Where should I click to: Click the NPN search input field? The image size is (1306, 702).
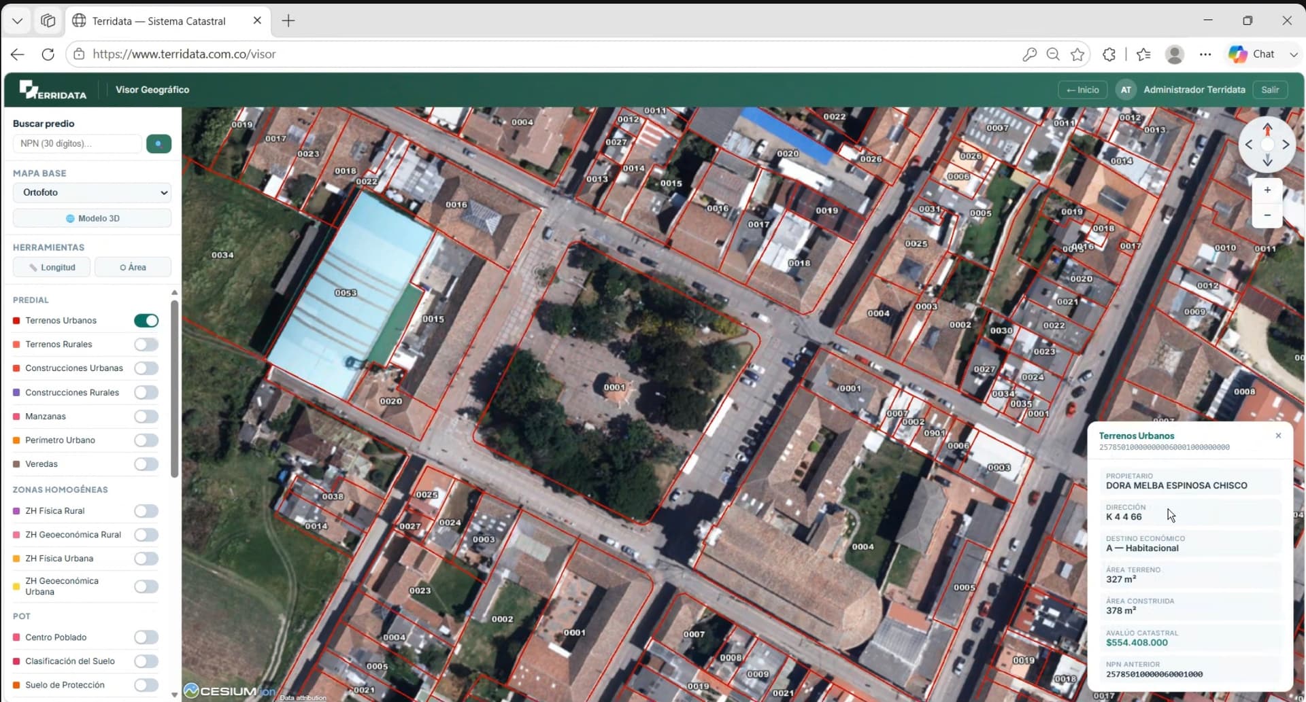77,143
